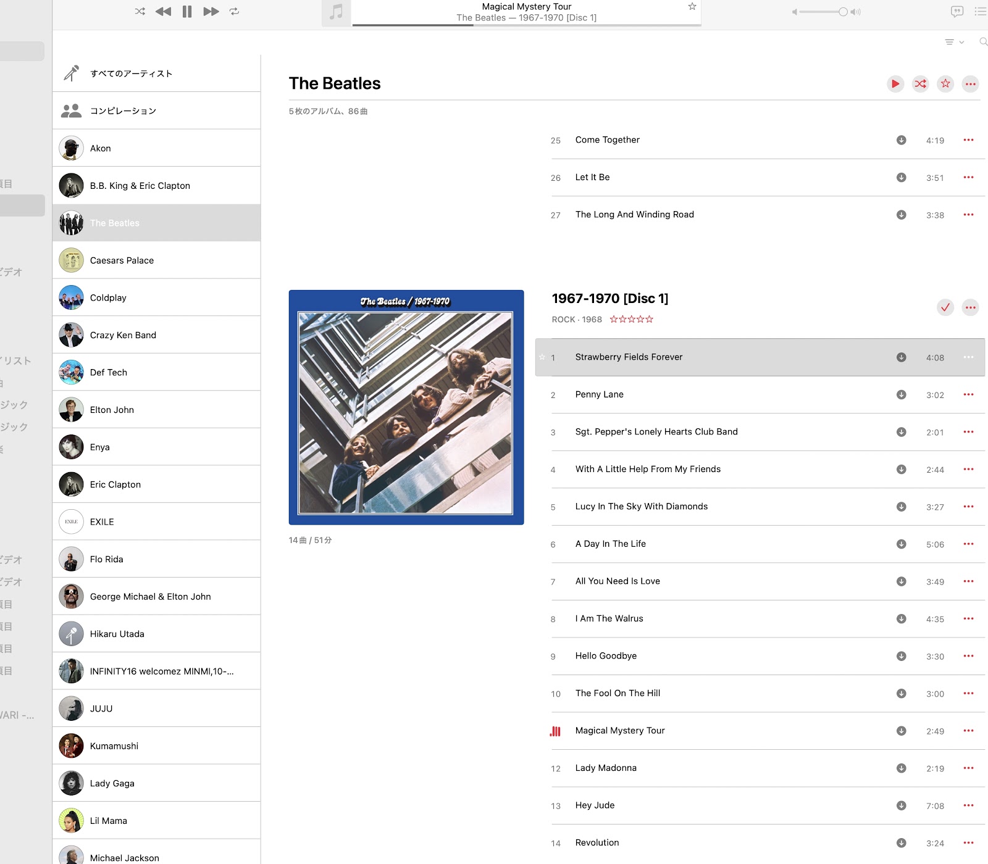This screenshot has width=988, height=864.
Task: Choose B.B. King & Eric Clapton artist
Action: (156, 186)
